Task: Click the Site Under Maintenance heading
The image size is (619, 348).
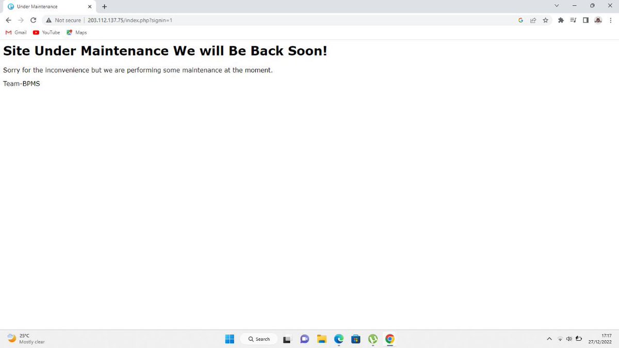Action: (165, 51)
